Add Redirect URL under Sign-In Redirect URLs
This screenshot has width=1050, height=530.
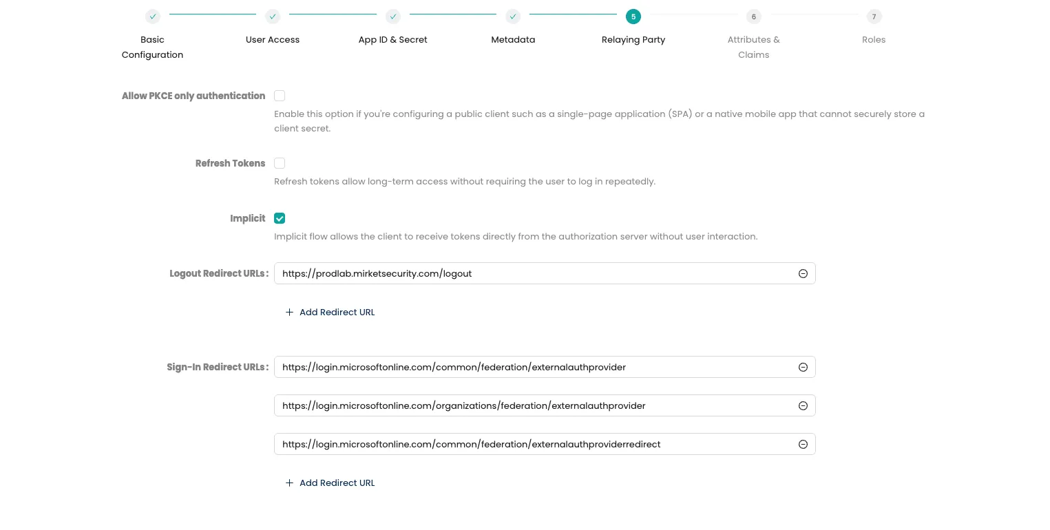click(x=330, y=483)
